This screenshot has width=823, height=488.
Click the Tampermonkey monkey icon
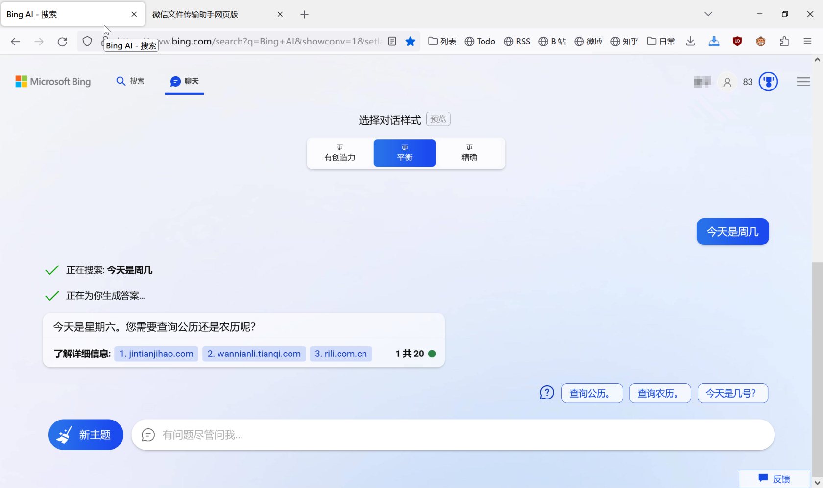pos(760,42)
